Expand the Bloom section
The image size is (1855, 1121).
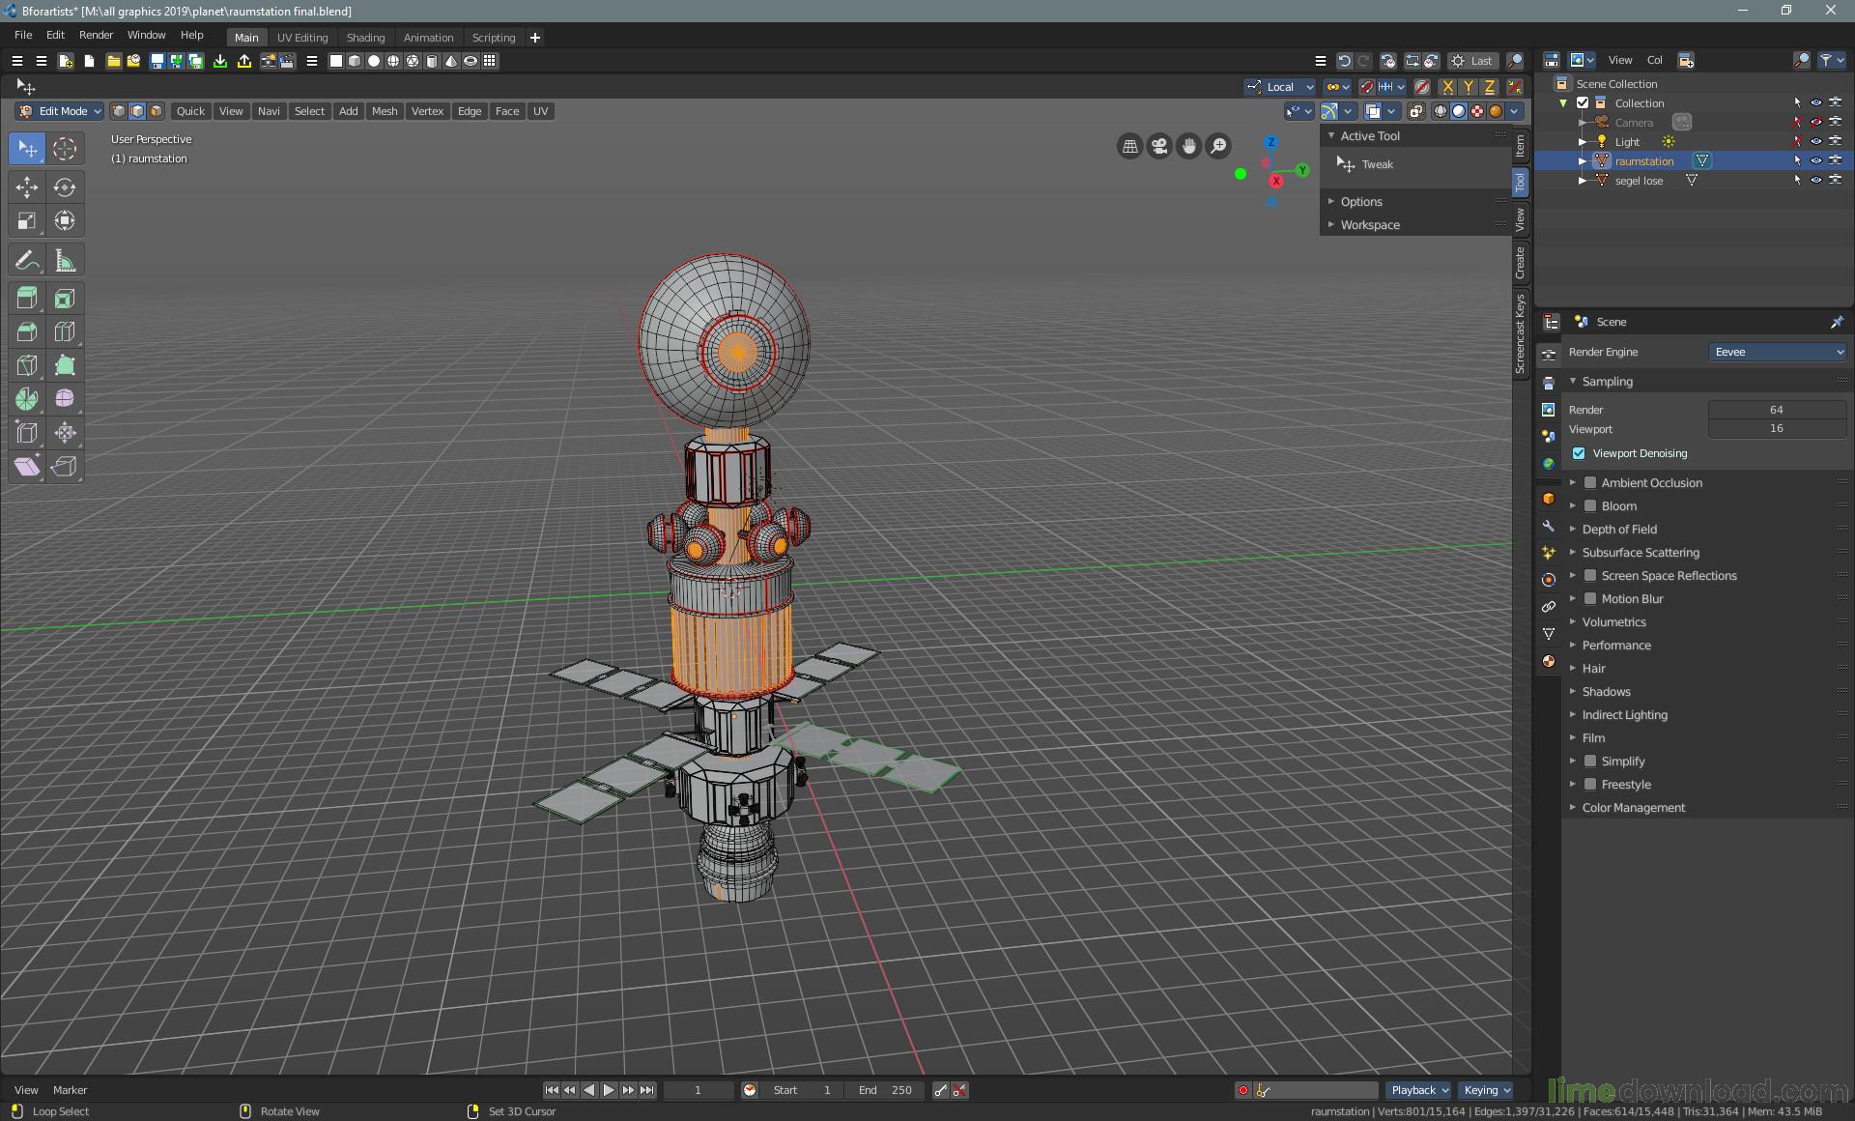pyautogui.click(x=1573, y=505)
